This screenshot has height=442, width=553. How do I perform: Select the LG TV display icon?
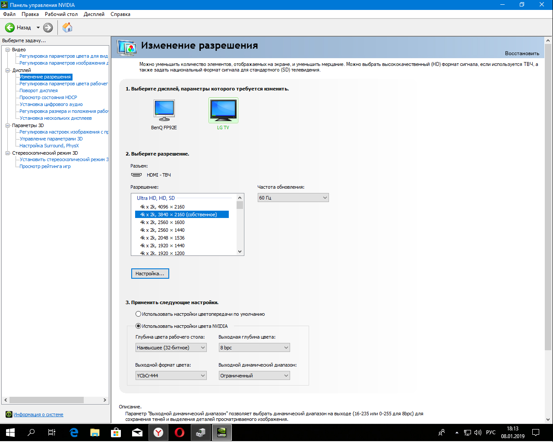tap(223, 110)
